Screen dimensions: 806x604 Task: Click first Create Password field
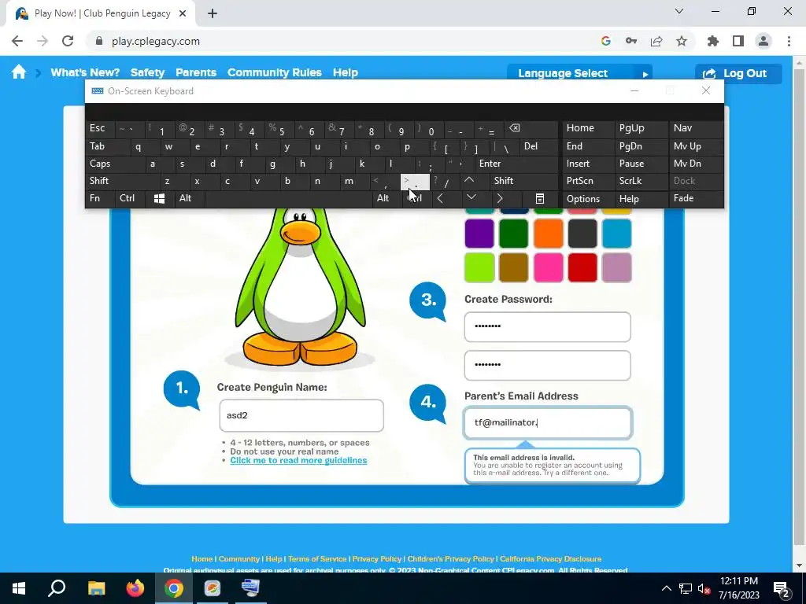point(548,326)
